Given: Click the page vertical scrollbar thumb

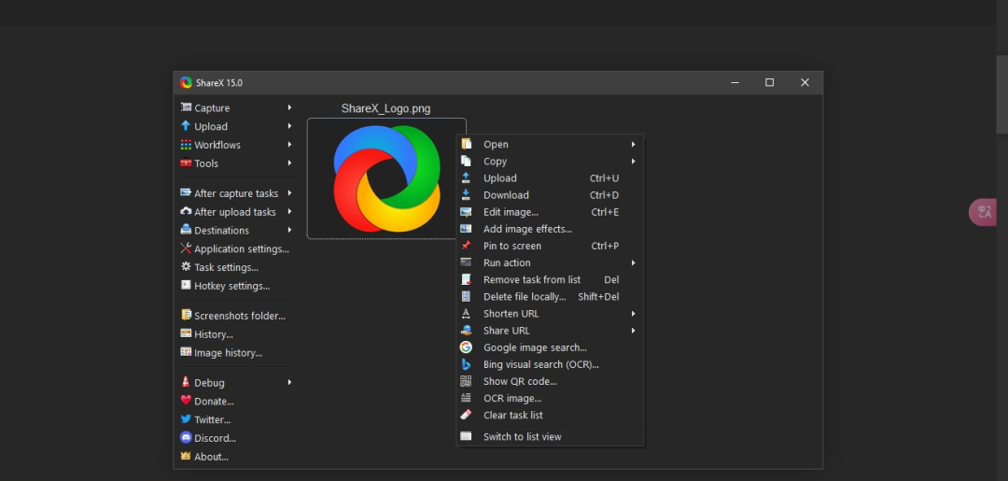Looking at the screenshot, I should [1002, 94].
